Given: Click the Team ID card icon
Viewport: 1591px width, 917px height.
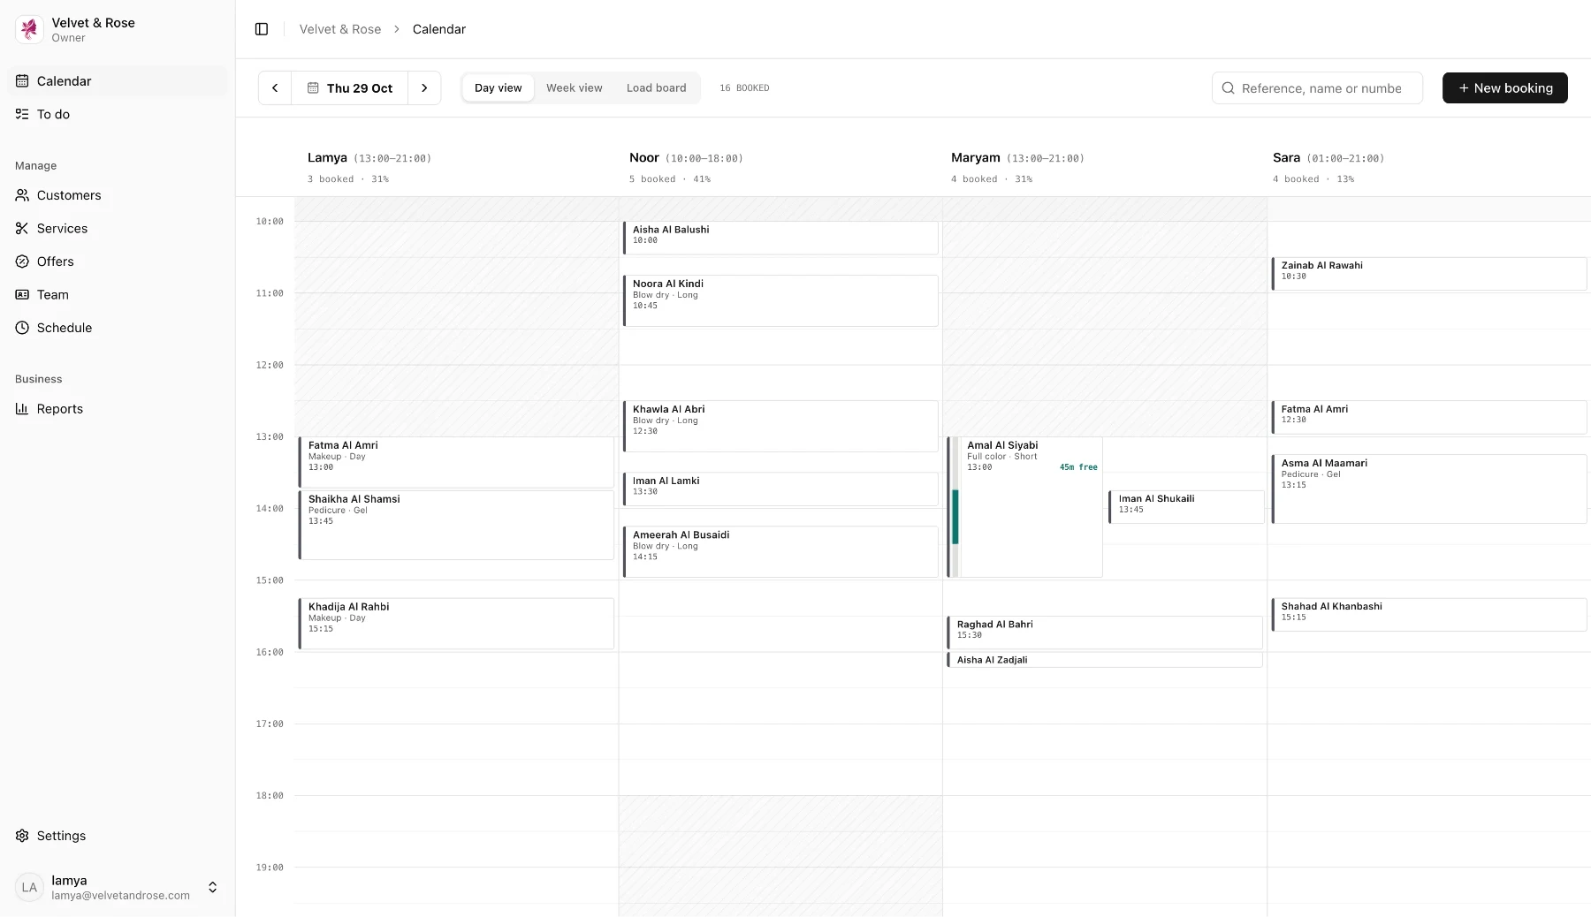Looking at the screenshot, I should coord(22,294).
